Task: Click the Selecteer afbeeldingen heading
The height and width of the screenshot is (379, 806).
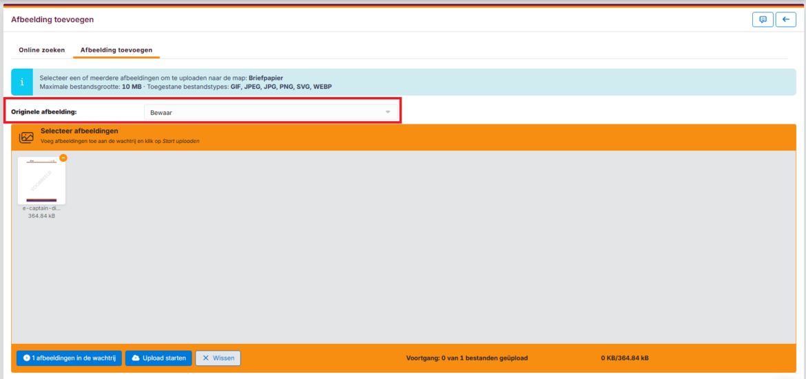Action: [x=80, y=131]
